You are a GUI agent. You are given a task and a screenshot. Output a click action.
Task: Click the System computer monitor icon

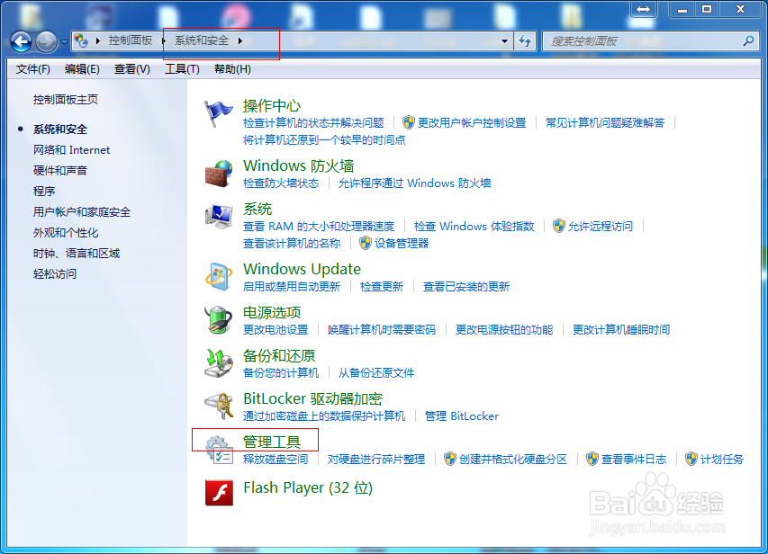pyautogui.click(x=219, y=217)
